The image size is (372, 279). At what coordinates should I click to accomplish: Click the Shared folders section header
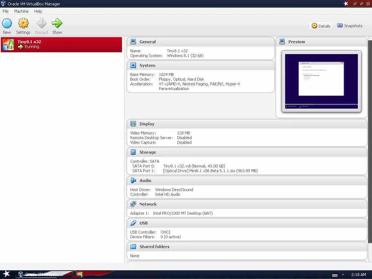(x=247, y=247)
